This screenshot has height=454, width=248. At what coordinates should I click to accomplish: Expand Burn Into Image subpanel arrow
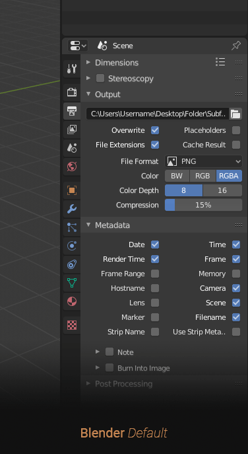coord(98,367)
